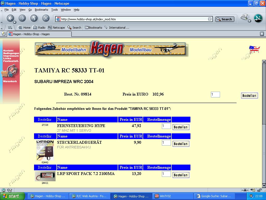Open the Print button dropdown arrow

pos(249,21)
